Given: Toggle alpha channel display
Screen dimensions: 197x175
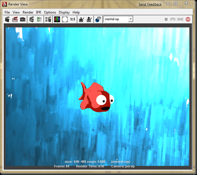Looking at the screenshot, I should [65, 19].
